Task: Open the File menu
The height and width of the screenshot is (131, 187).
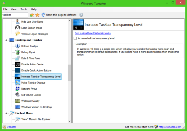Action: (5, 9)
